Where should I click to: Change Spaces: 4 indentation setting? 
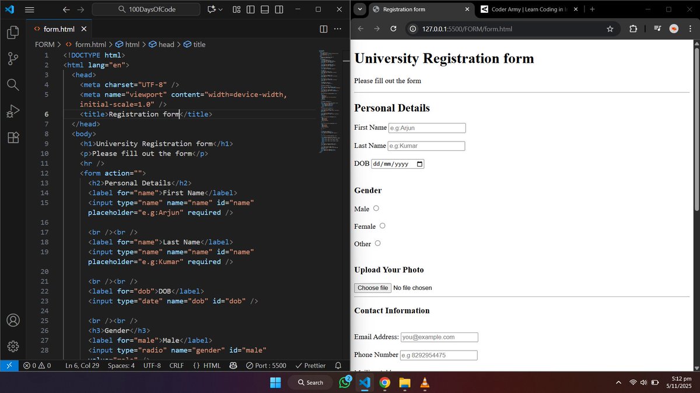[121, 366]
